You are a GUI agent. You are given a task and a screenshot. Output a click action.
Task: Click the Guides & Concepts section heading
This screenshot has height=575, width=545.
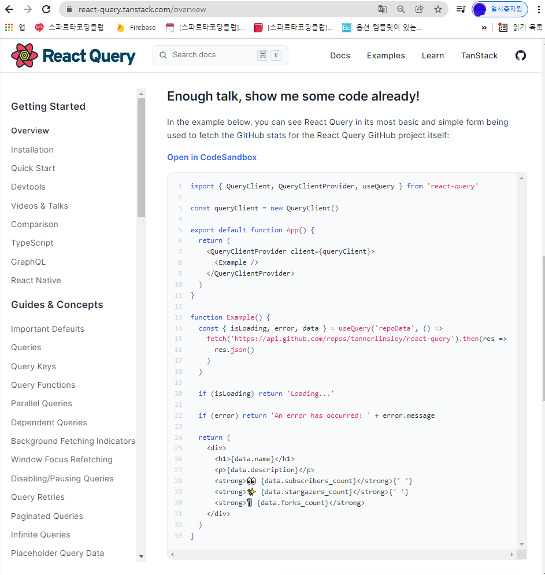(x=57, y=305)
